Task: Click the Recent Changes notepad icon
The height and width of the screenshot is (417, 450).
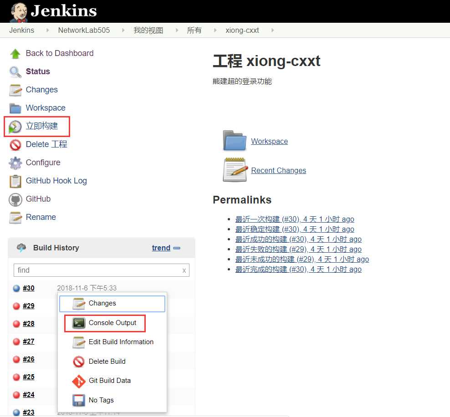Action: (x=235, y=170)
